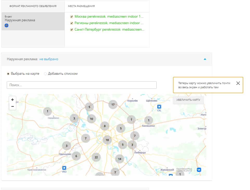Click the Поиск search field
Image resolution: width=250 pixels, height=190 pixels.
coord(82,85)
